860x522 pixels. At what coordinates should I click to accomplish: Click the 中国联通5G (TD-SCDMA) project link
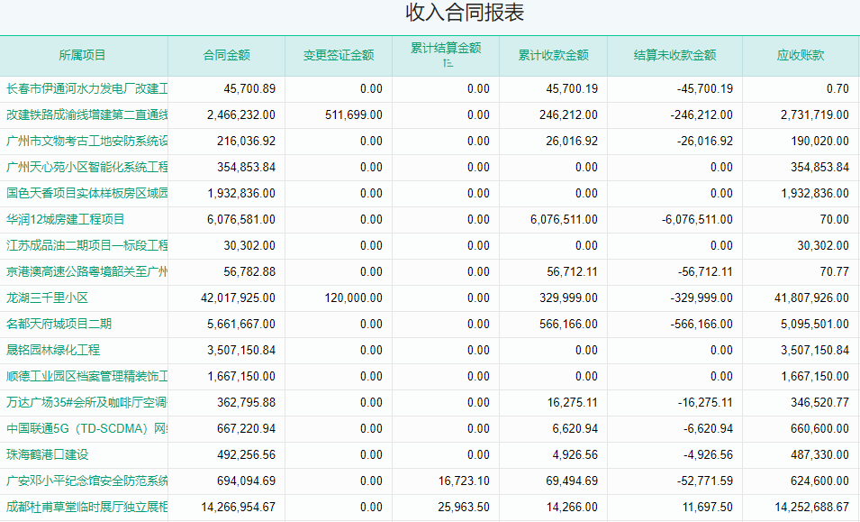point(86,428)
